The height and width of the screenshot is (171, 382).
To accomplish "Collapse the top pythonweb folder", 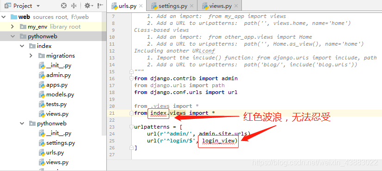I will [12, 36].
